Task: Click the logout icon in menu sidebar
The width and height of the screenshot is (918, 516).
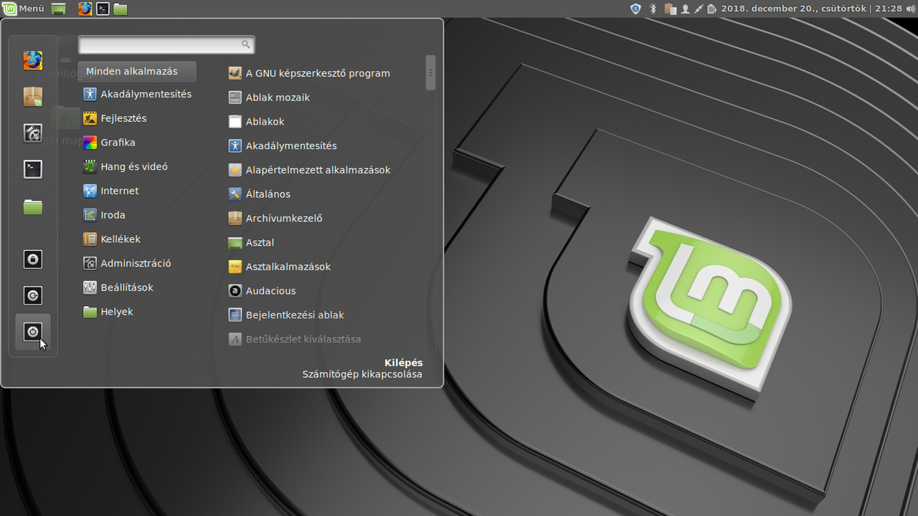Action: [32, 295]
